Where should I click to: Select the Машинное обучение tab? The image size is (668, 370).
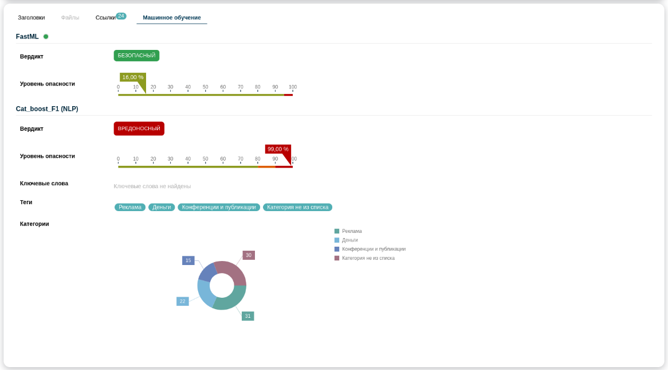click(x=171, y=18)
